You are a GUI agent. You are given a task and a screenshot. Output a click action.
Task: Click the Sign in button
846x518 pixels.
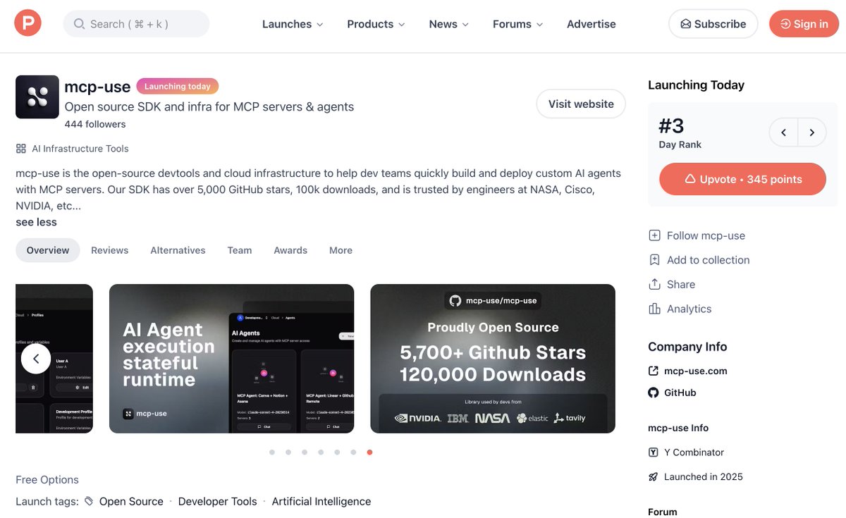click(x=804, y=24)
